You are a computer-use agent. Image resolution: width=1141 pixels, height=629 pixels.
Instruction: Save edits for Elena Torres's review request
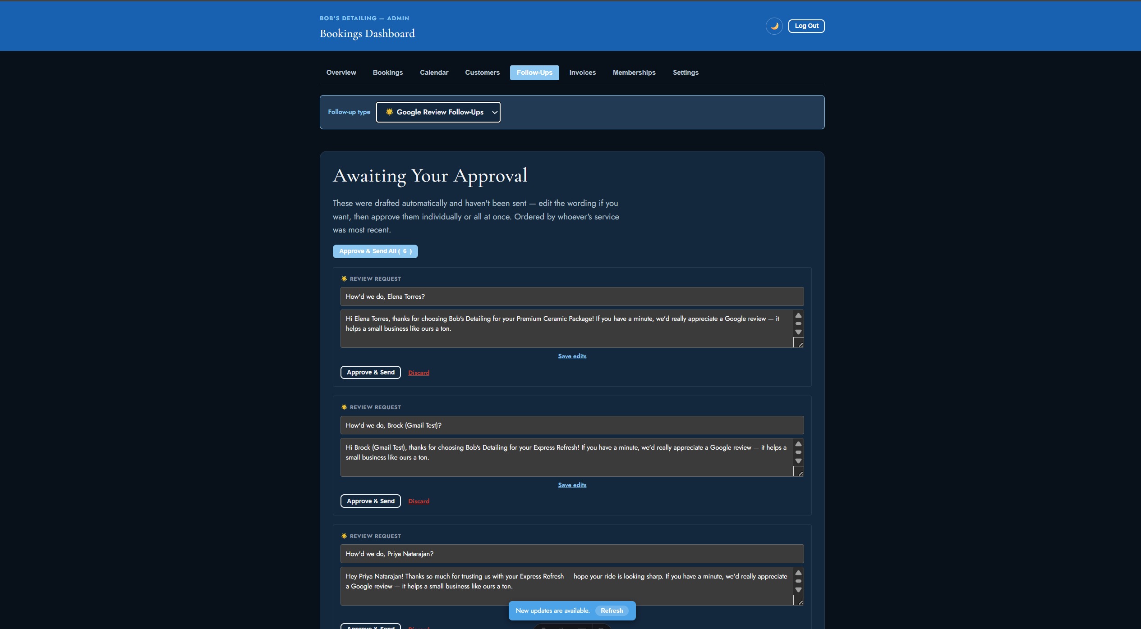(x=572, y=356)
